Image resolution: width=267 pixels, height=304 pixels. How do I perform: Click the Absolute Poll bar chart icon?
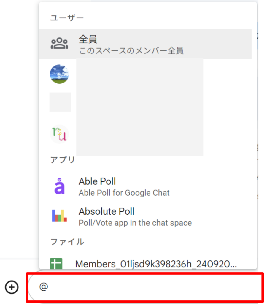59,216
